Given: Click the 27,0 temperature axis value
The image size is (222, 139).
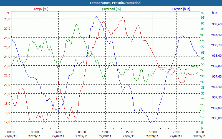Looking at the screenshot, I should [x=7, y=29].
